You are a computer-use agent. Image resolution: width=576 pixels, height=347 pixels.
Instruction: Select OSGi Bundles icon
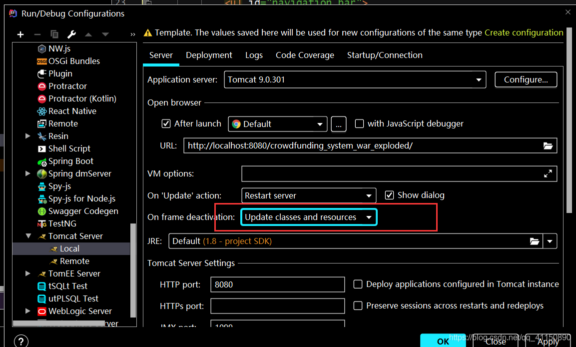click(42, 61)
